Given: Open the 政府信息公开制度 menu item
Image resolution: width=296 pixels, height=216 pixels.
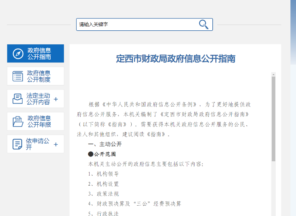Looking at the screenshot, I should (x=39, y=76).
